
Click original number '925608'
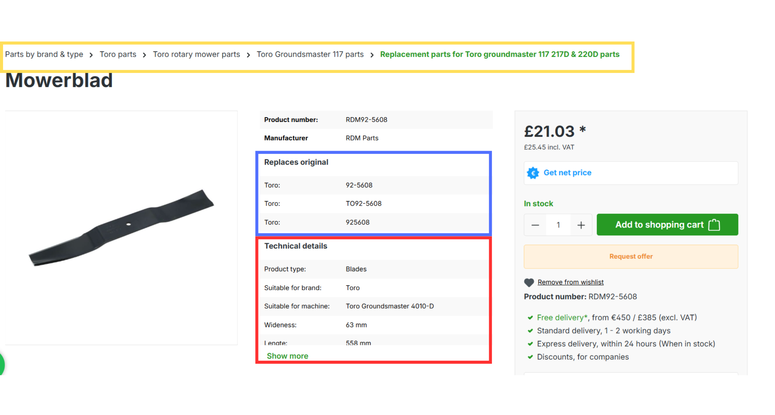pos(357,222)
